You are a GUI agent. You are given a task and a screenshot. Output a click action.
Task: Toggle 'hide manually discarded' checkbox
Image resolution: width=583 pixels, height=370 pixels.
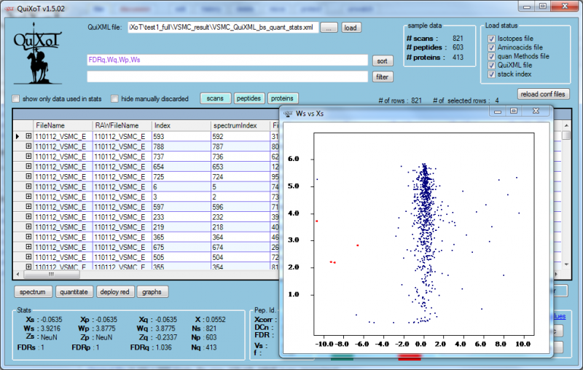pyautogui.click(x=115, y=99)
